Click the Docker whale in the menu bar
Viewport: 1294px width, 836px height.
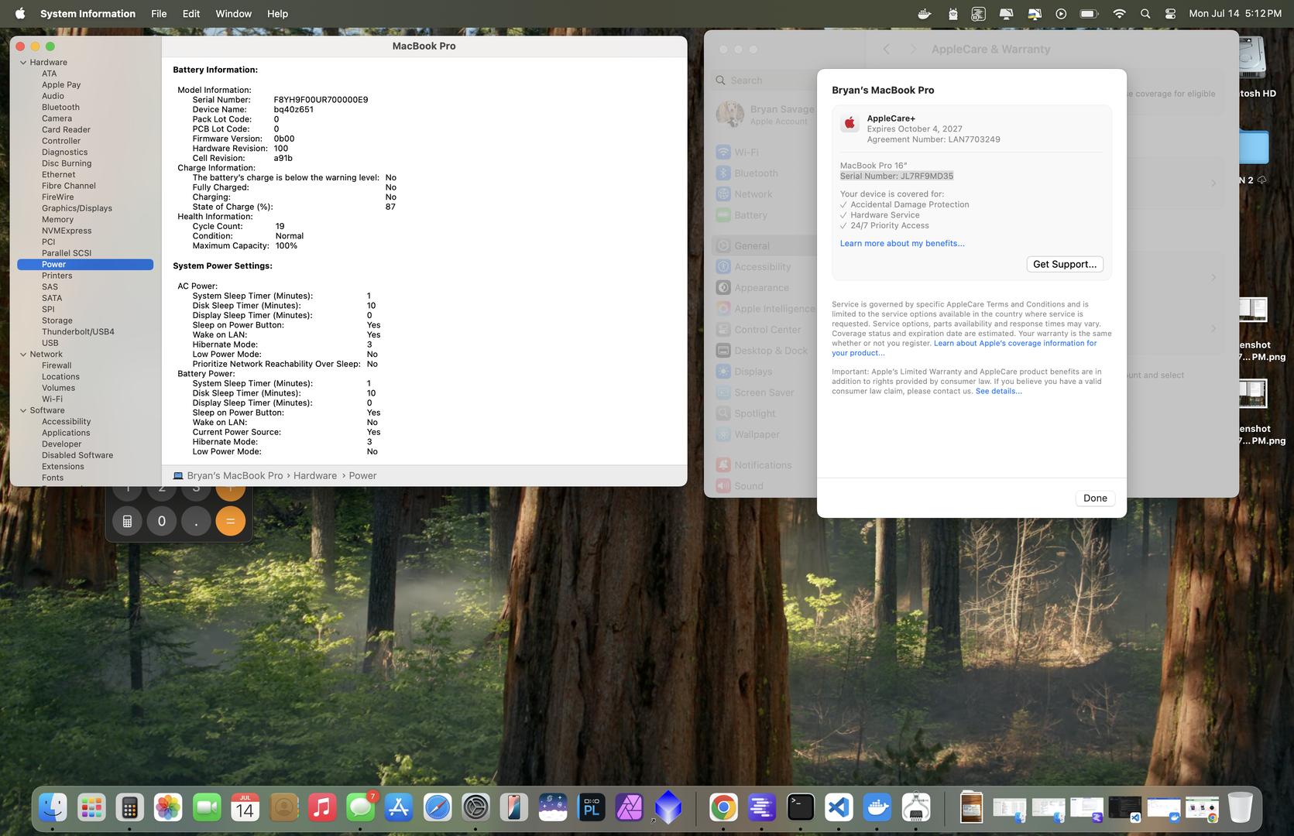(925, 13)
